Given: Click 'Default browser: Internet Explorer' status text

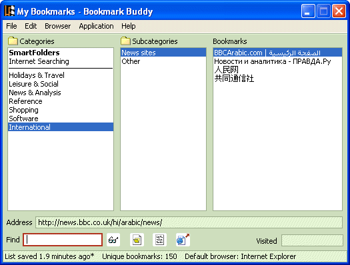Looking at the screenshot, I should pyautogui.click(x=241, y=256).
